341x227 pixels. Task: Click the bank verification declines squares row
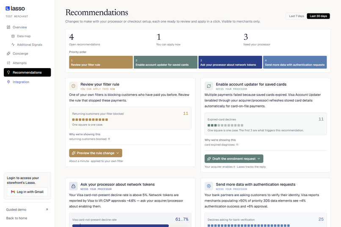click(x=249, y=226)
